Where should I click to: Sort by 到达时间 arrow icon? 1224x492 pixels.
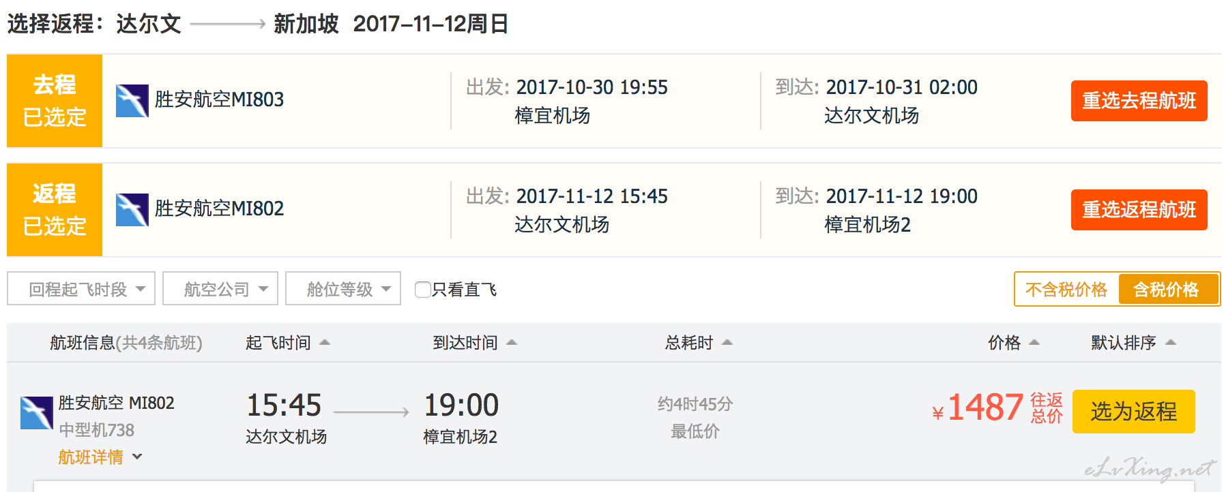pos(512,342)
